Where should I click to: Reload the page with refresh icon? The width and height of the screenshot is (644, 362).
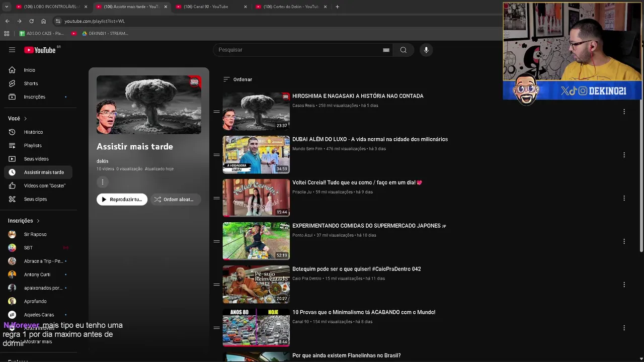coord(31,21)
